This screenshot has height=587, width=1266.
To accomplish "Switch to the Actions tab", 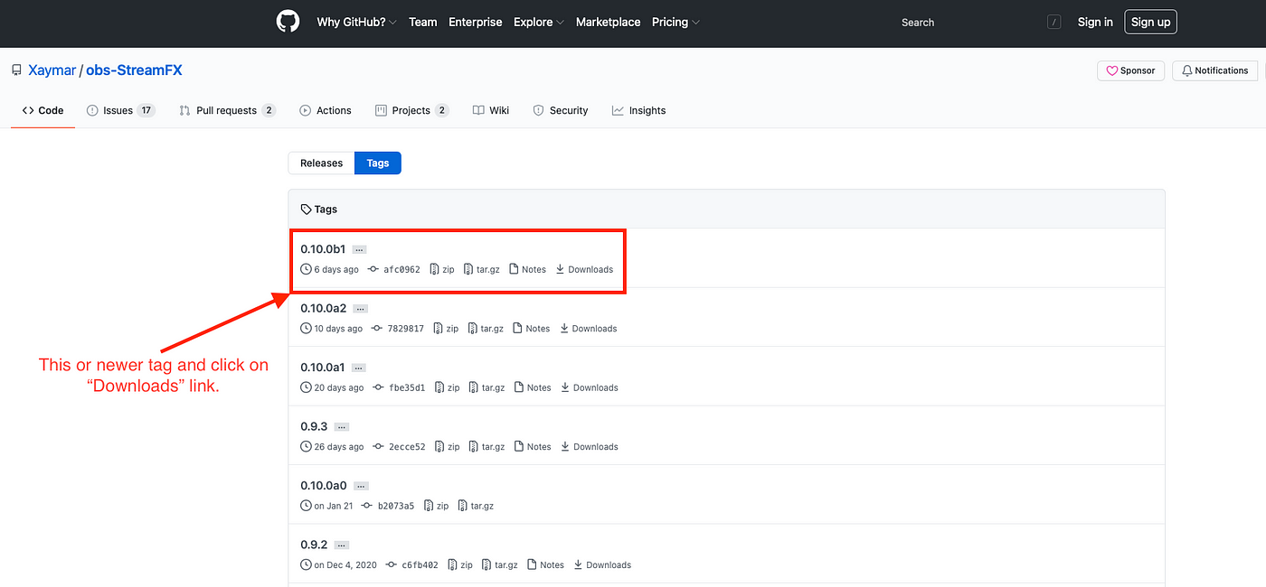I will coord(325,110).
